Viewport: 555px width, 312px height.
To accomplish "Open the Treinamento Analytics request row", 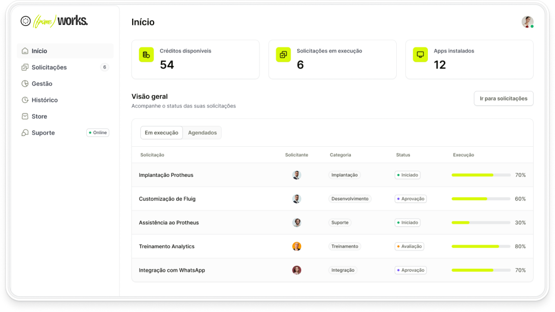I will click(166, 246).
